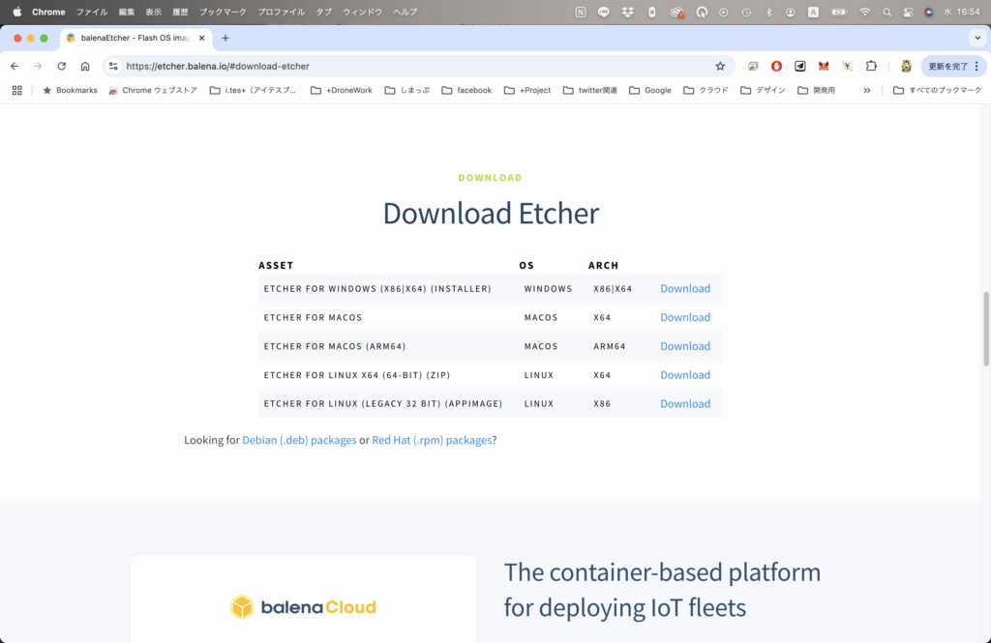Open Dropbox menu bar icon
Screen dimensions: 991x643
[627, 12]
